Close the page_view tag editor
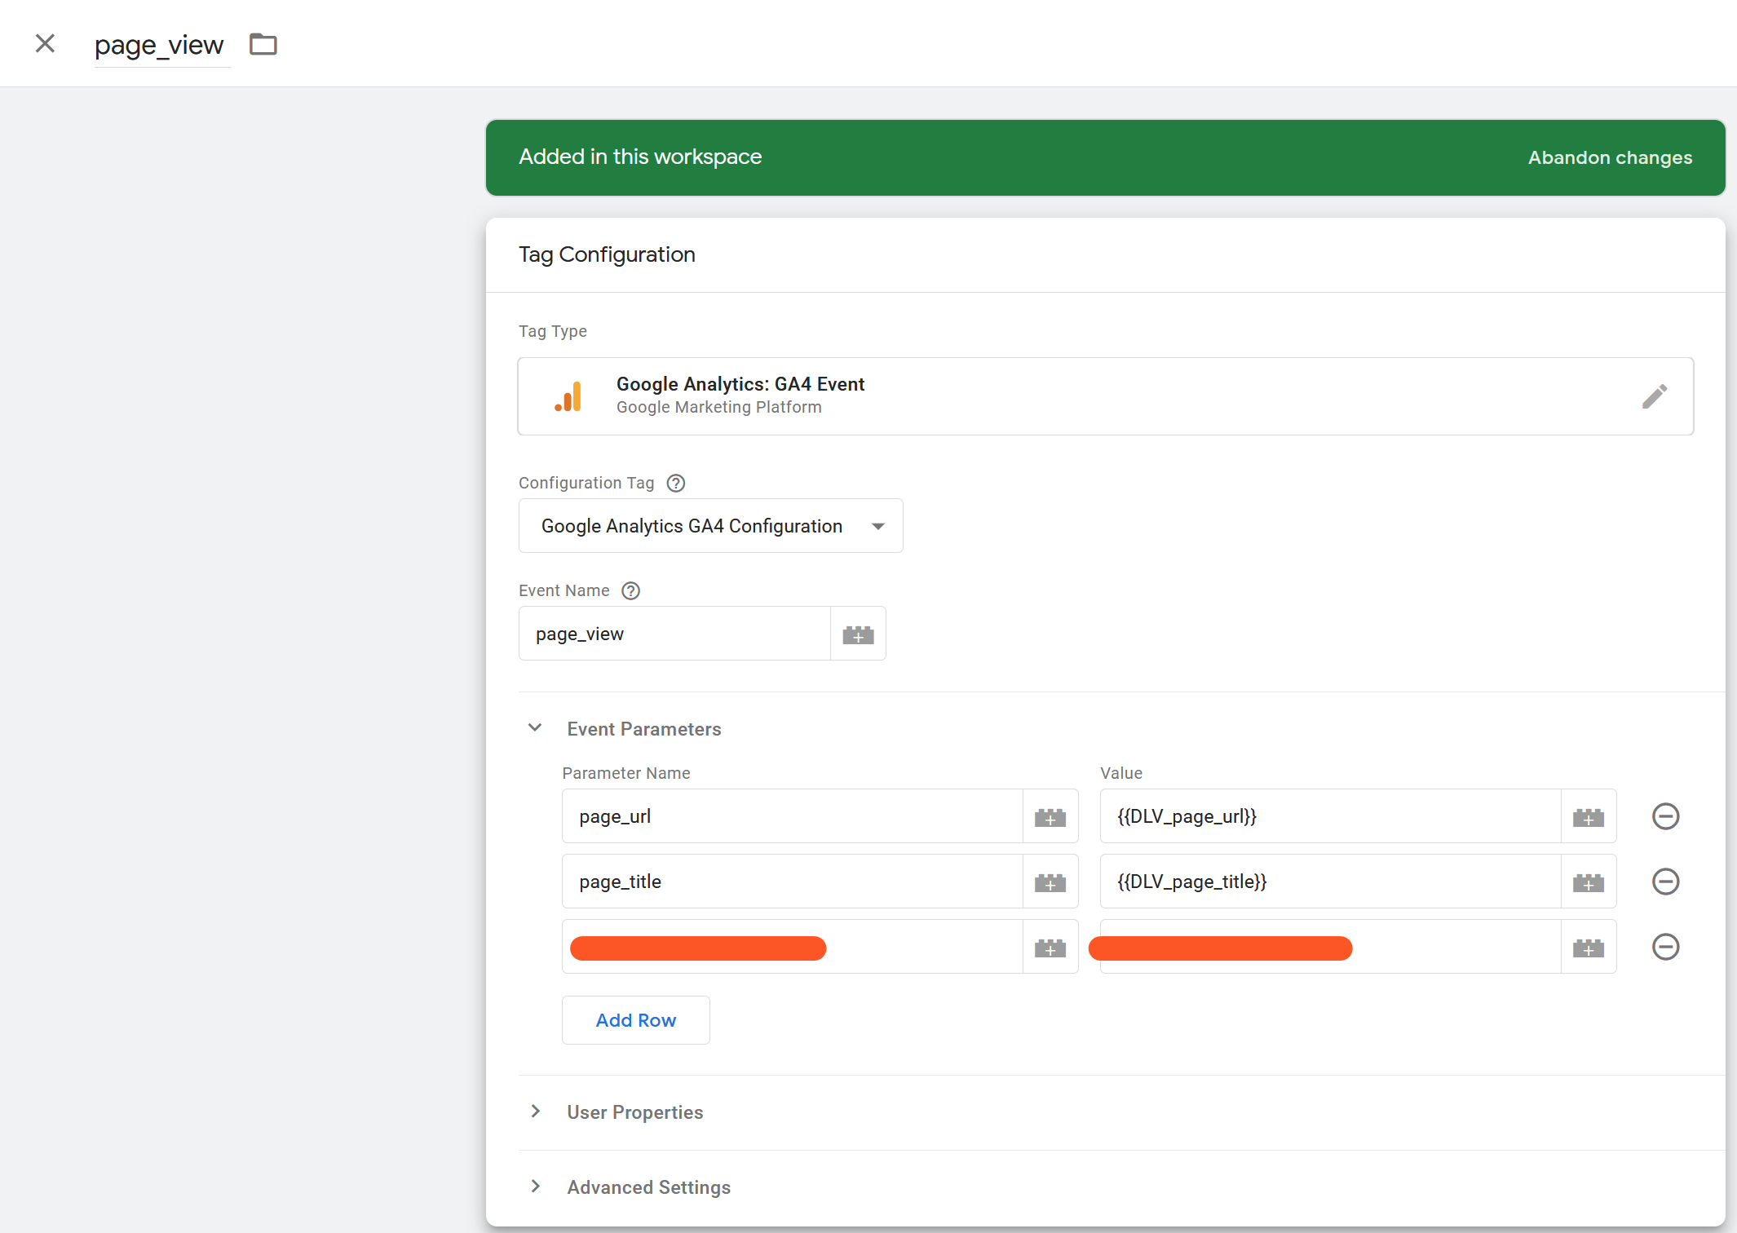Image resolution: width=1737 pixels, height=1233 pixels. (x=45, y=43)
